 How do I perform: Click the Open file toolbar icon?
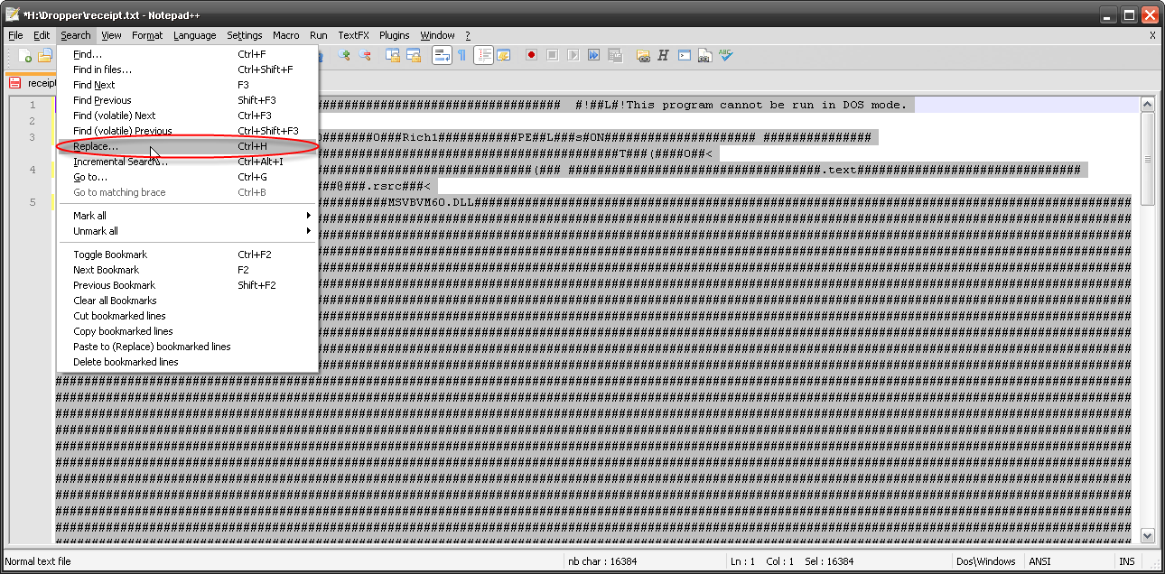click(x=44, y=55)
